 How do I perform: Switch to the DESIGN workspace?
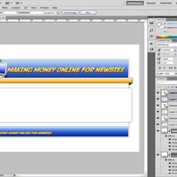pyautogui.click(x=151, y=3)
